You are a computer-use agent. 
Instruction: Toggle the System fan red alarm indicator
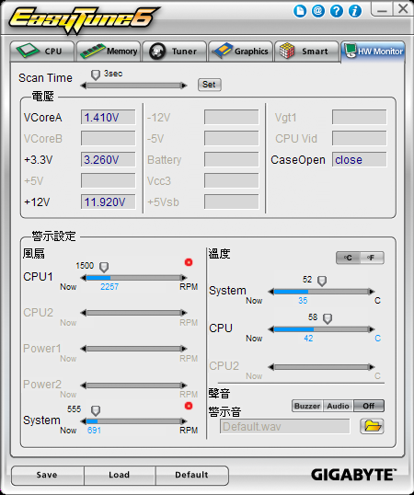(x=189, y=406)
